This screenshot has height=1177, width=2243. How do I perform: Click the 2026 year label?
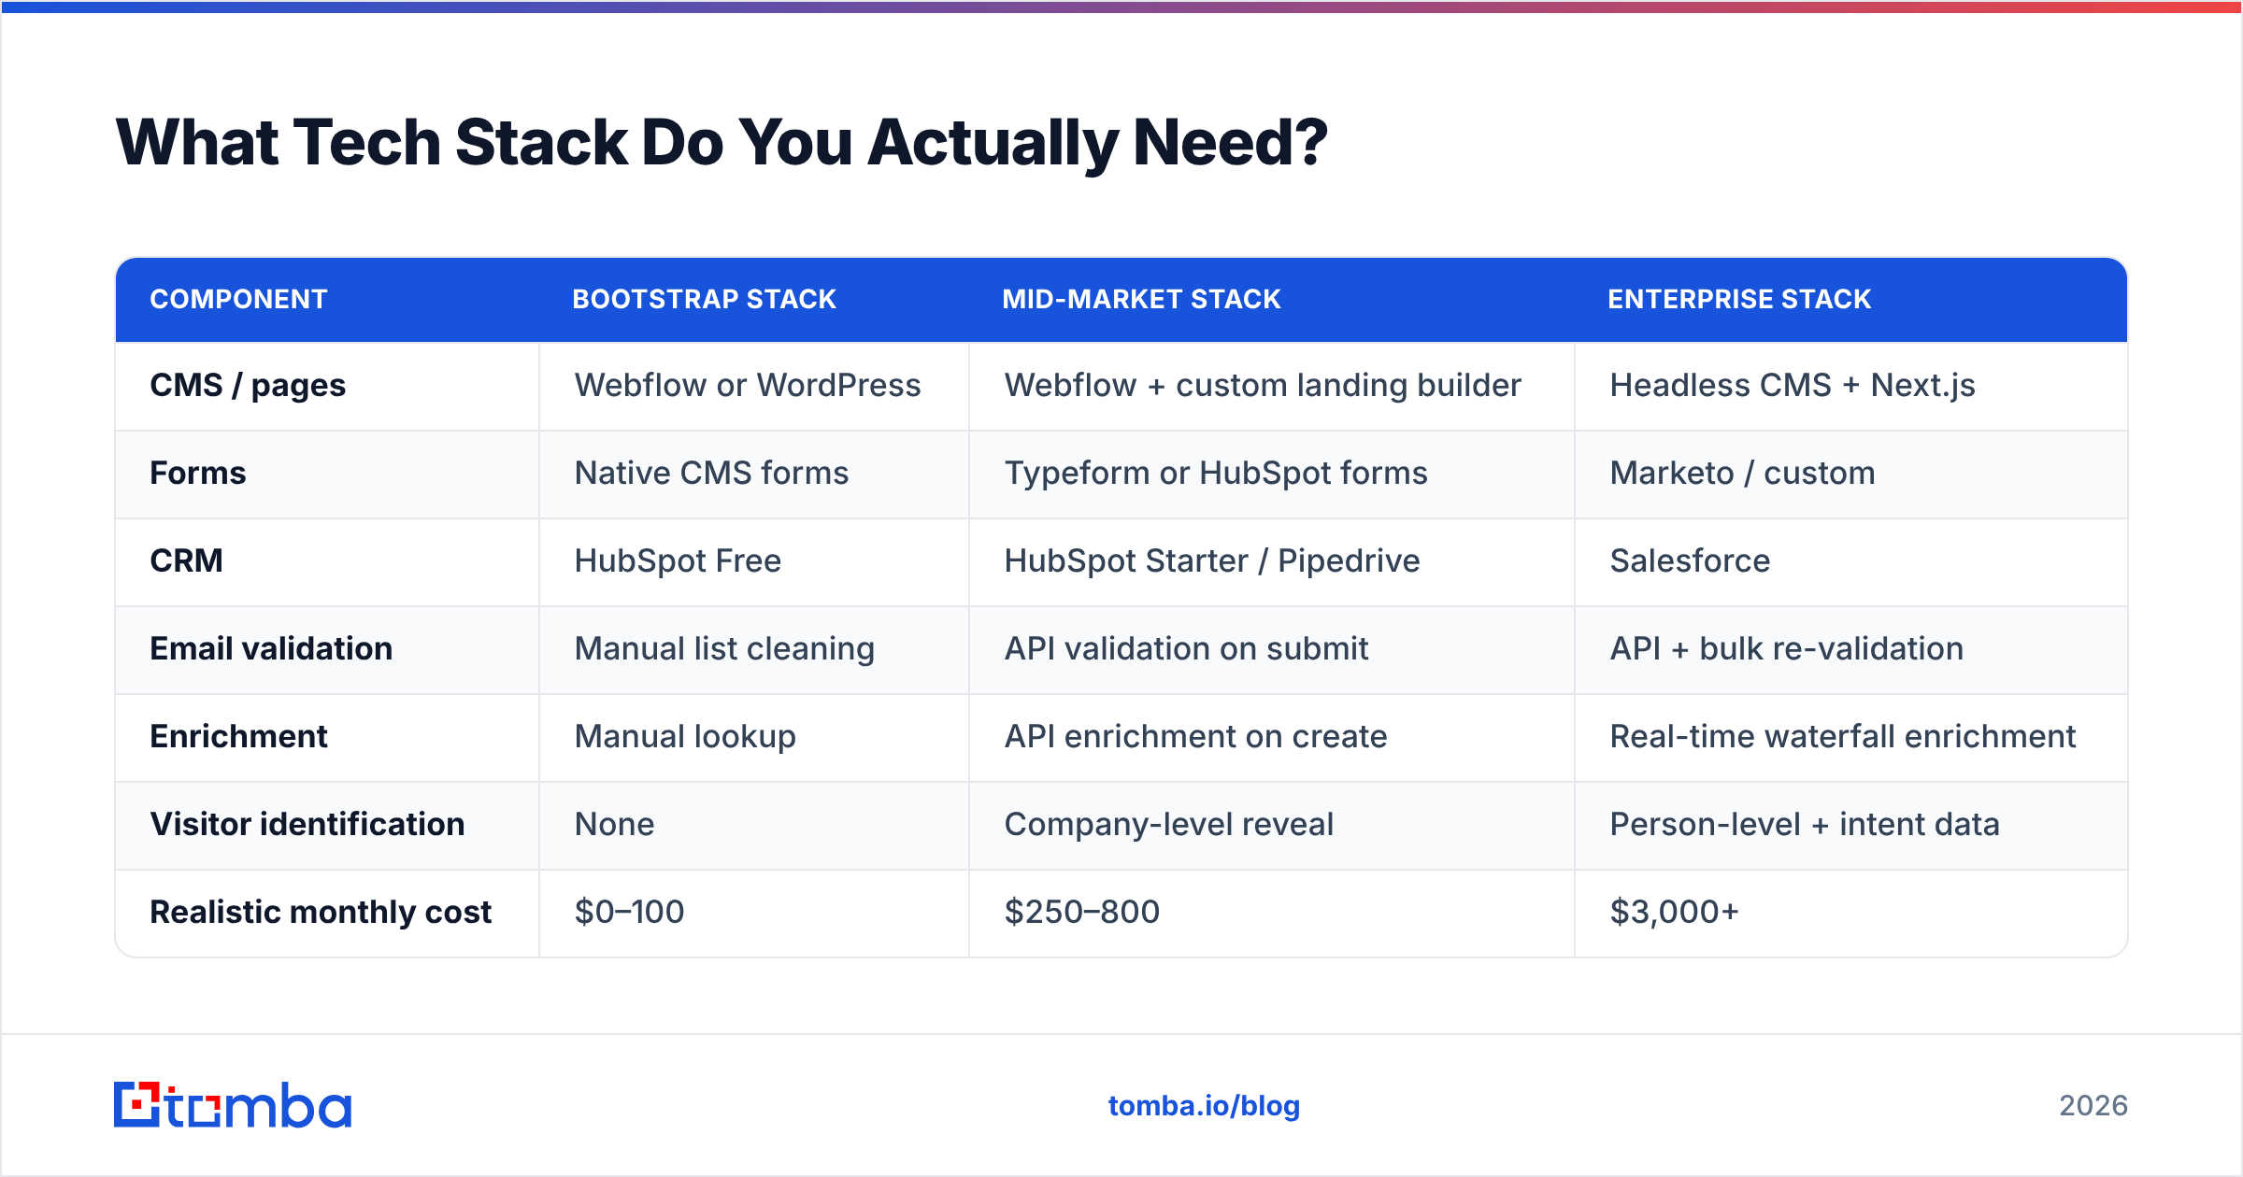[x=2093, y=1106]
